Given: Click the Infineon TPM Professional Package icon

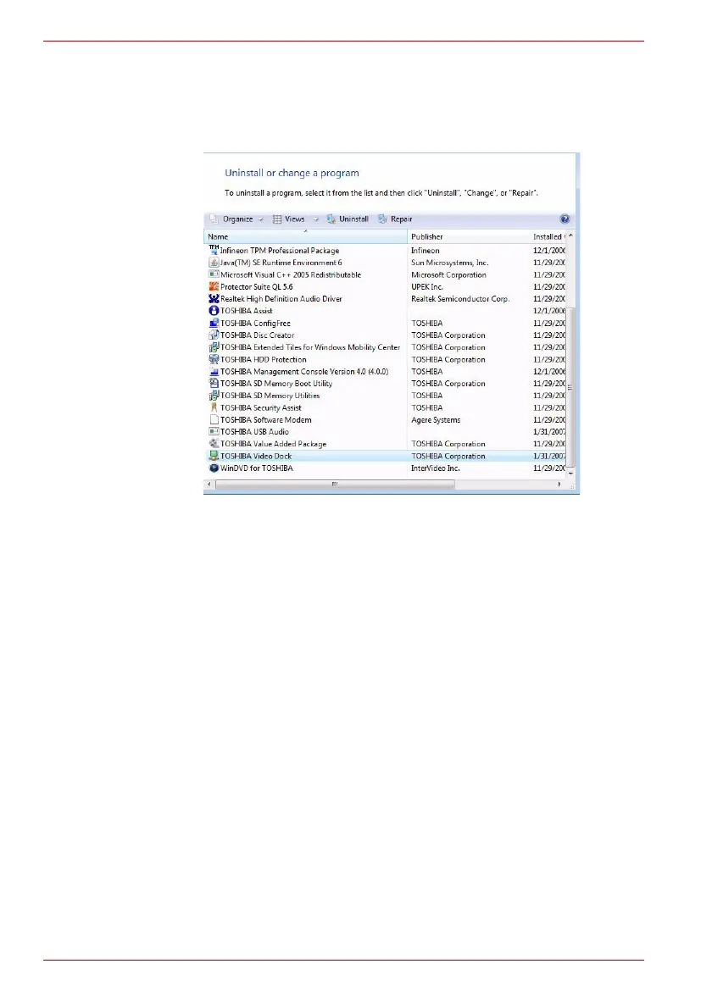Looking at the screenshot, I should coord(214,250).
